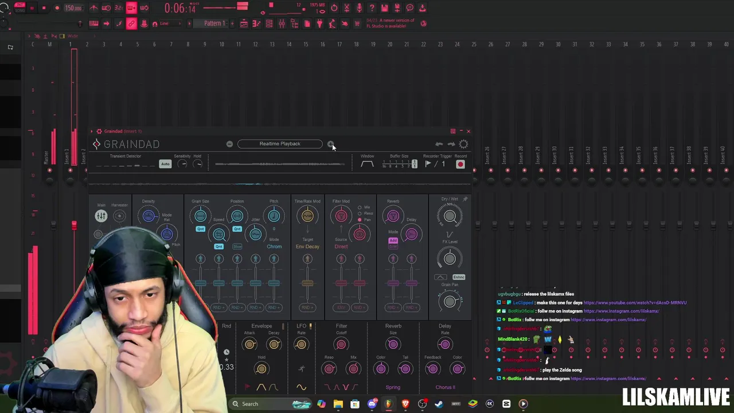
Task: Click the 150 tempo field
Action: tap(73, 8)
